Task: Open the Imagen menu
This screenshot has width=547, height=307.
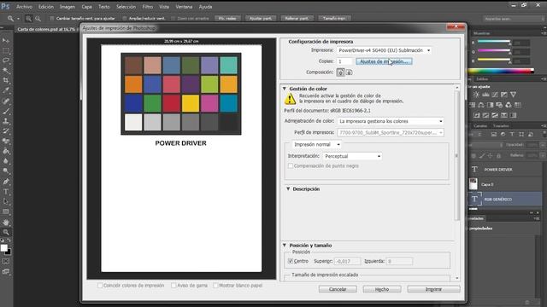Action: pyautogui.click(x=68, y=7)
